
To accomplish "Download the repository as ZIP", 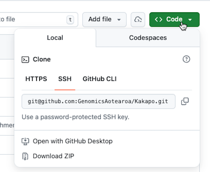I will [x=53, y=156].
